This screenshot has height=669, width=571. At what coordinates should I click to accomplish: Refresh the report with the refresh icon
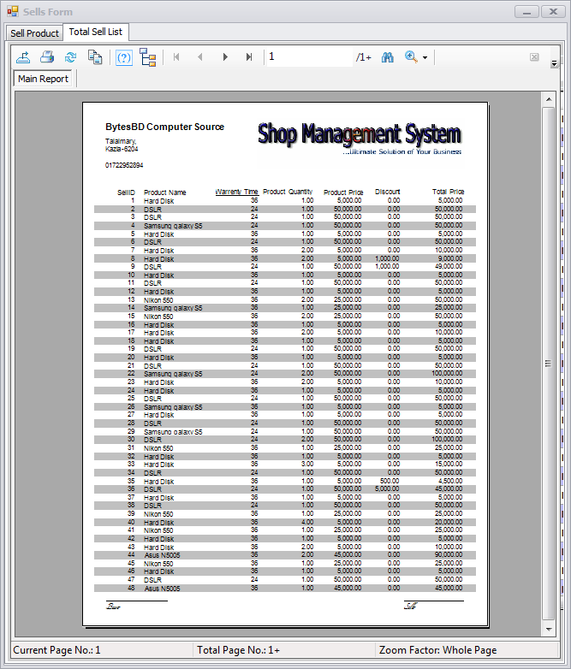[70, 57]
